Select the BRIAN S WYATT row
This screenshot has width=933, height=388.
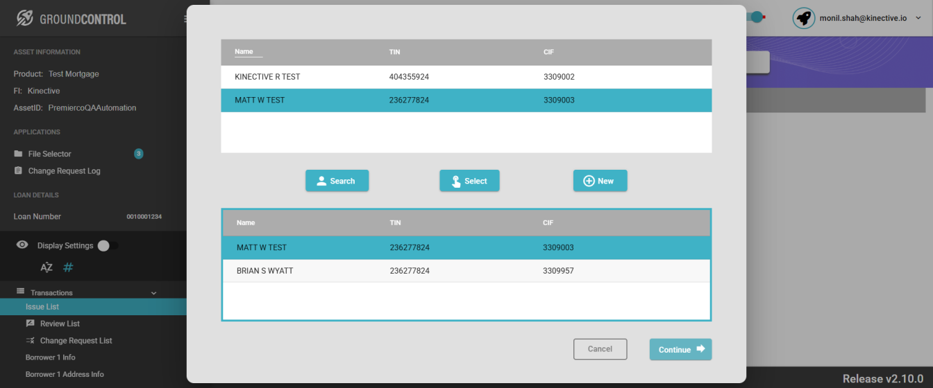[x=466, y=271]
